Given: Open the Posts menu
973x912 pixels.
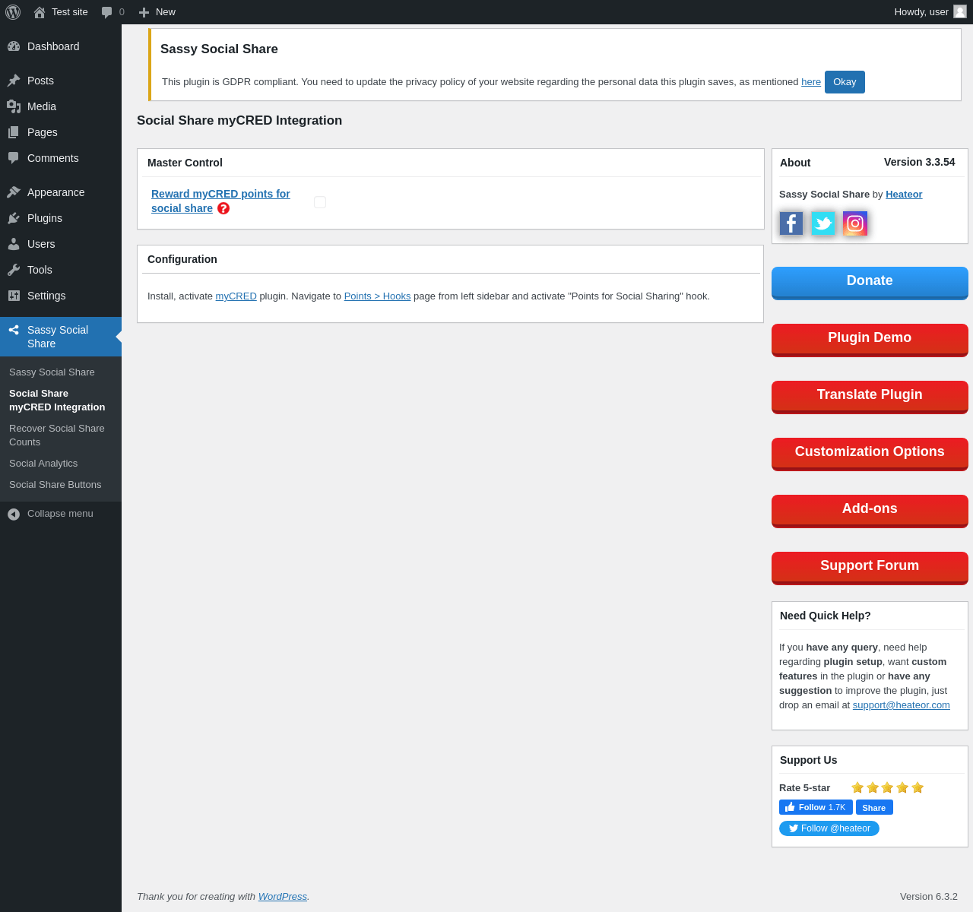Looking at the screenshot, I should (x=61, y=81).
